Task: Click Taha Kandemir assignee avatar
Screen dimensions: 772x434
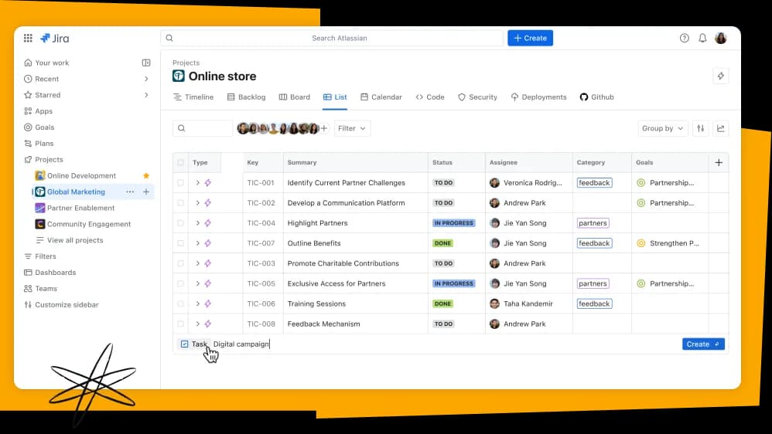Action: pyautogui.click(x=494, y=303)
